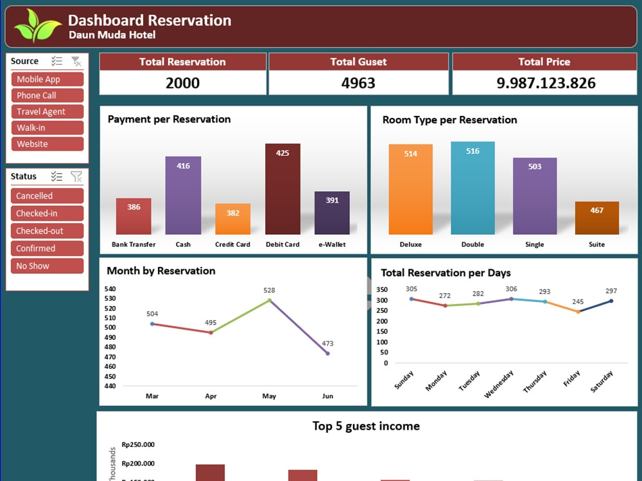Click the Debit Card axis label
642x481 pixels.
(x=282, y=244)
